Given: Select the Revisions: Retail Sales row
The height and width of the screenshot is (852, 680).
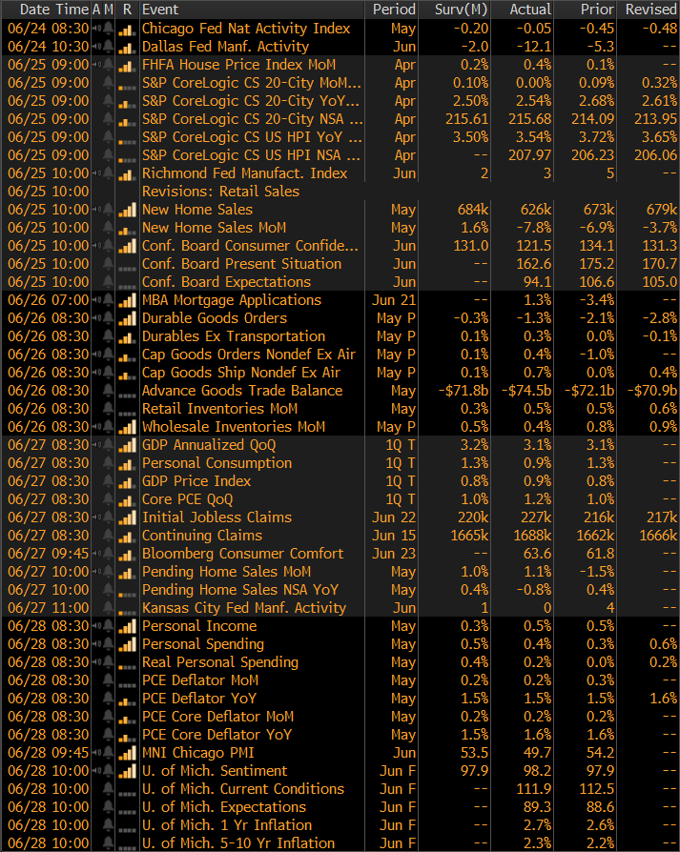Looking at the screenshot, I should (x=220, y=192).
